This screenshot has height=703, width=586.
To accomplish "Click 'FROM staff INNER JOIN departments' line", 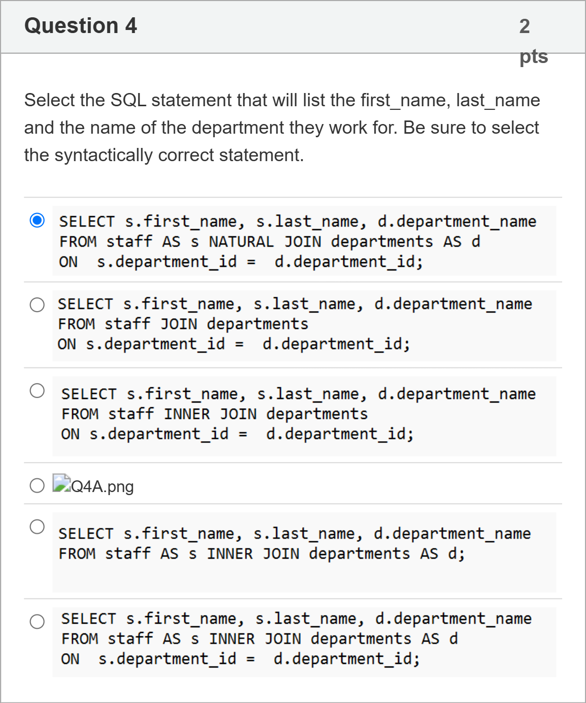I will tap(214, 414).
